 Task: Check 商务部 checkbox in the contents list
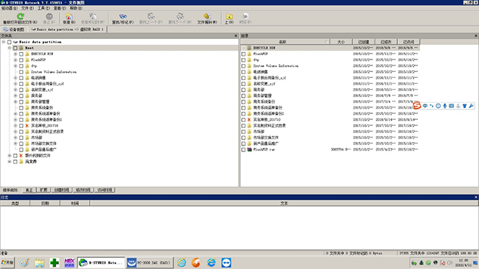pyautogui.click(x=243, y=90)
